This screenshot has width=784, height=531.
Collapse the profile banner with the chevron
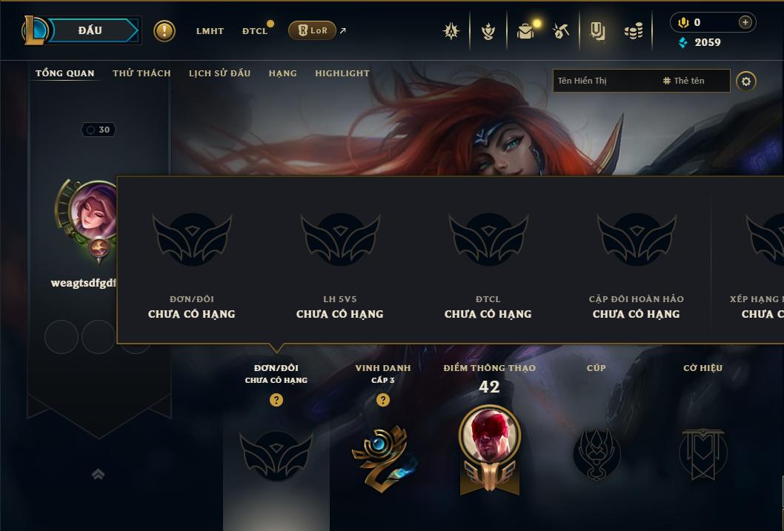tap(98, 474)
